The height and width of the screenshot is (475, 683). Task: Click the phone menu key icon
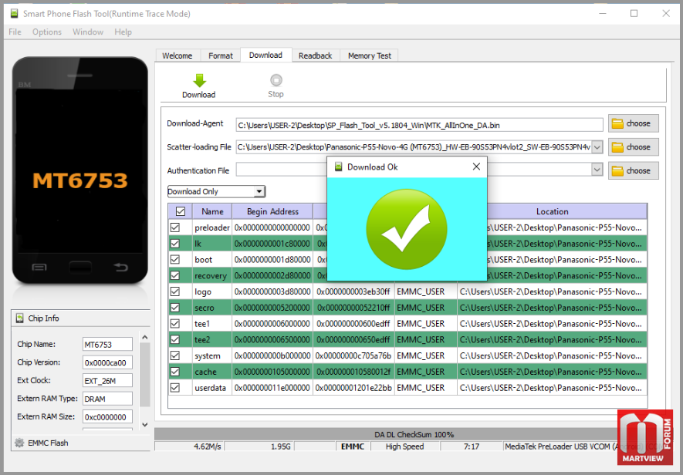(x=39, y=267)
